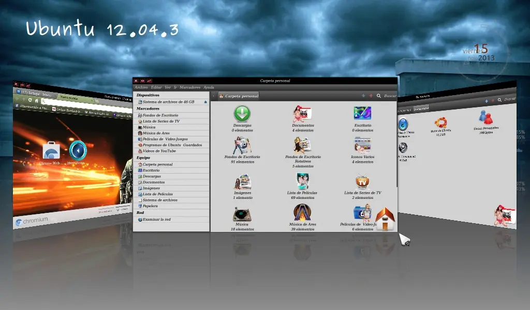Open the Imágenes folder with 1 elemento
The image size is (530, 310).
242,181
